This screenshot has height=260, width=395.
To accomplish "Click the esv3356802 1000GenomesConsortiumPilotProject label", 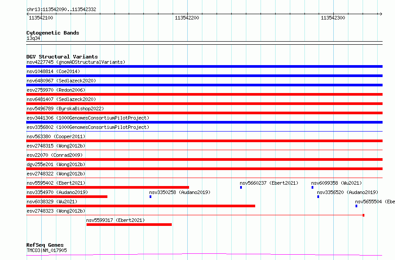I will click(x=88, y=127).
